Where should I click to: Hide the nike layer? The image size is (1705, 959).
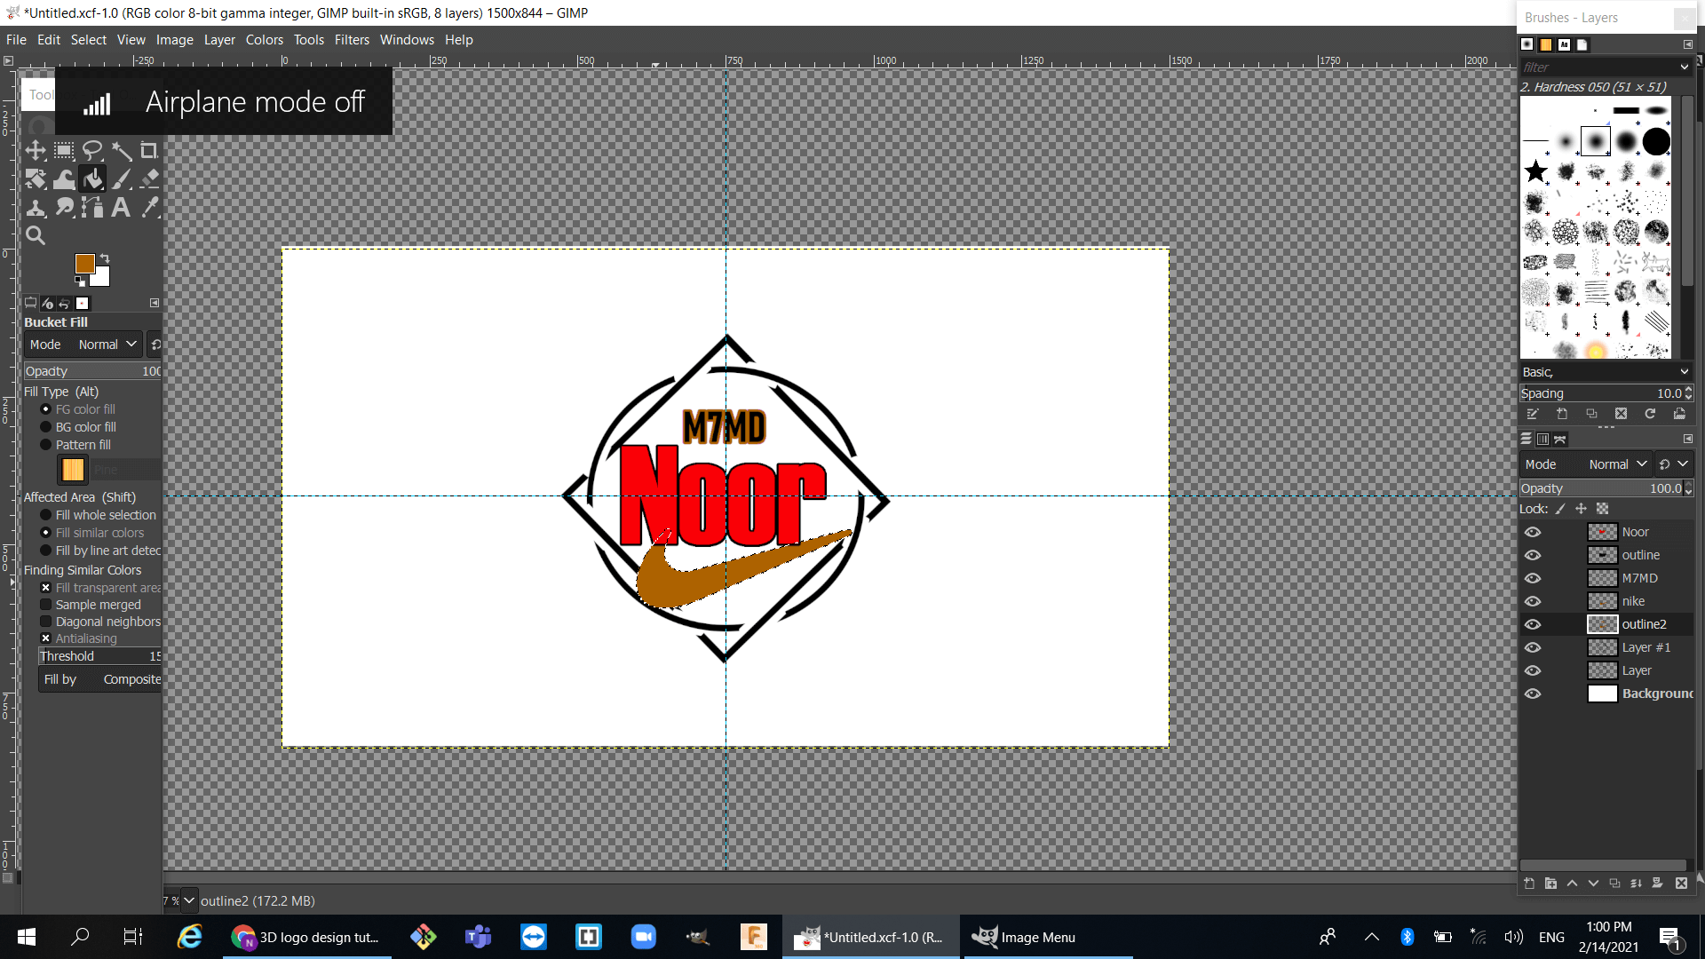1533,601
